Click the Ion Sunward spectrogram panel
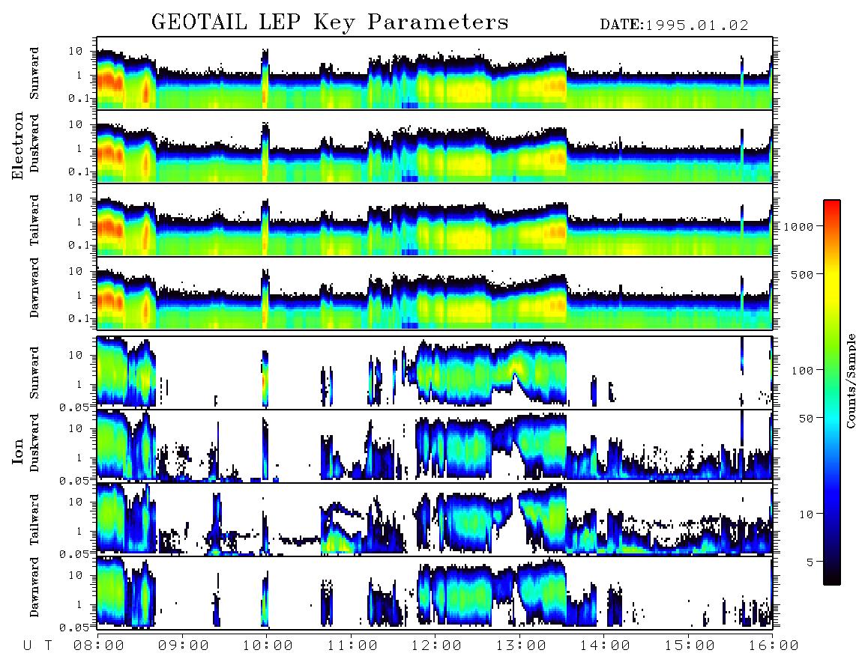 [435, 372]
